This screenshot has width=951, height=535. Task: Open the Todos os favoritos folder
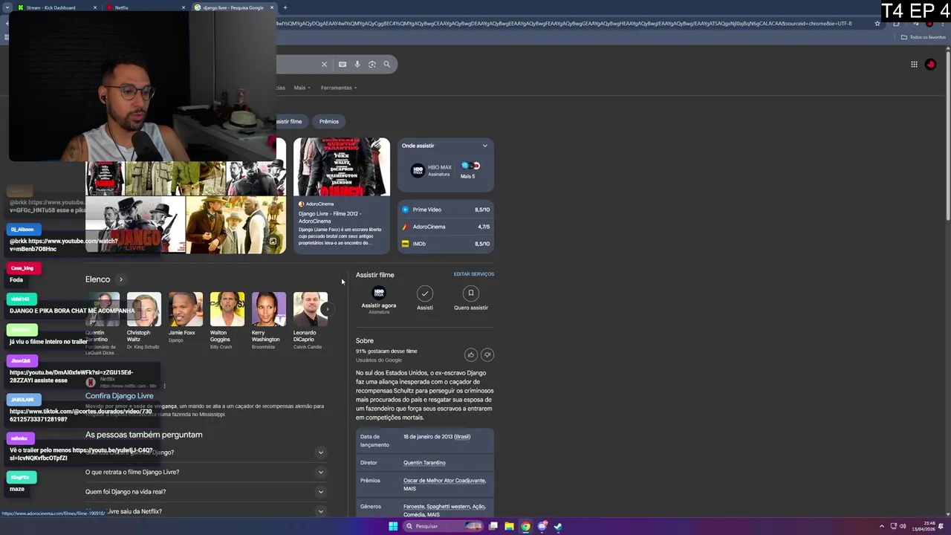coord(923,37)
